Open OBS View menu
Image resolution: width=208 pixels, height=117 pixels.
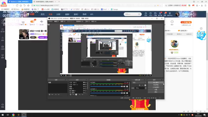pos(63,21)
